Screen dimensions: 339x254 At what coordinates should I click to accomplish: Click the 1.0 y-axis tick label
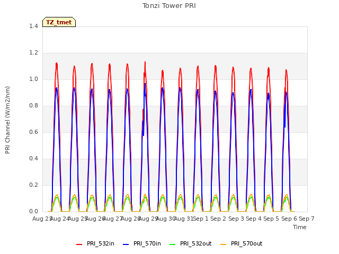coord(33,79)
